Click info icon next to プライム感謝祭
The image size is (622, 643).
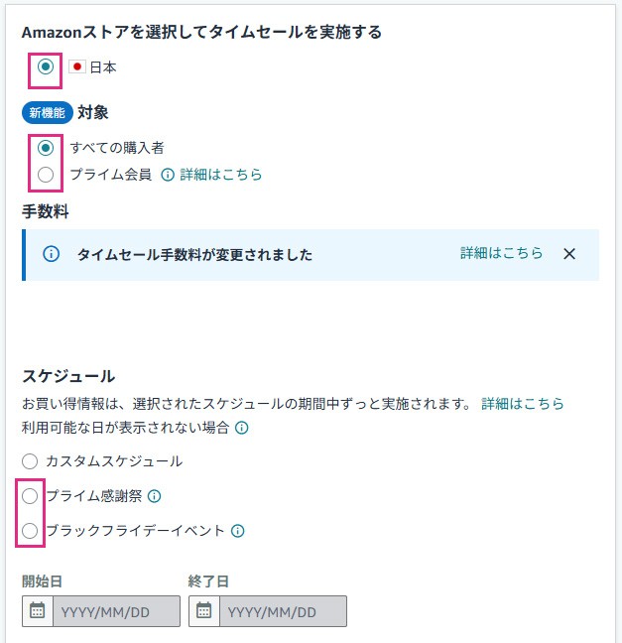tap(154, 496)
